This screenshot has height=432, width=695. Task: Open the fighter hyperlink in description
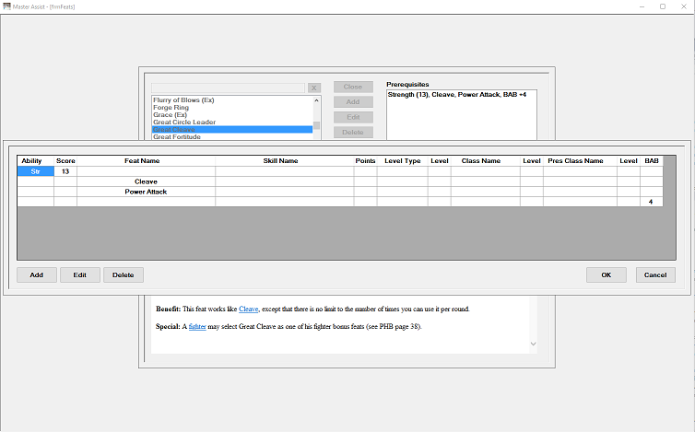pos(197,327)
